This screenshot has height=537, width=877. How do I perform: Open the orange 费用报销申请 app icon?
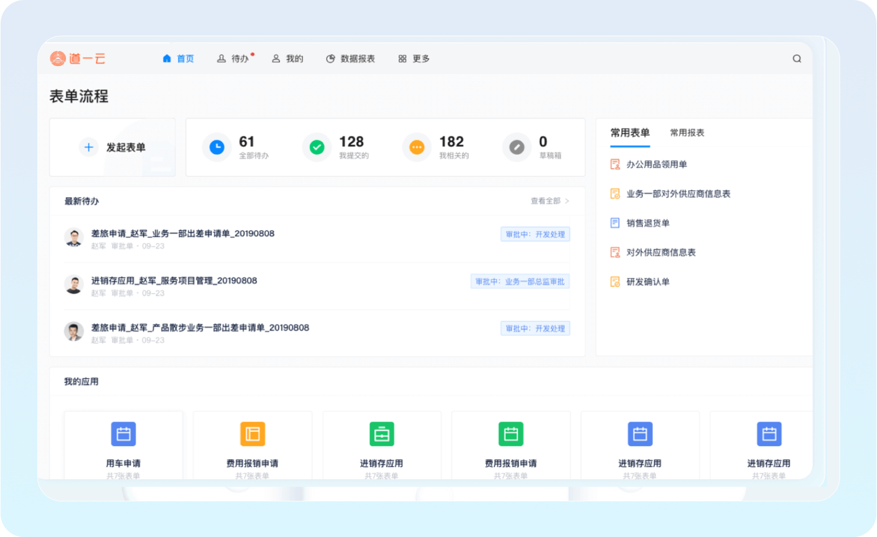coord(252,434)
